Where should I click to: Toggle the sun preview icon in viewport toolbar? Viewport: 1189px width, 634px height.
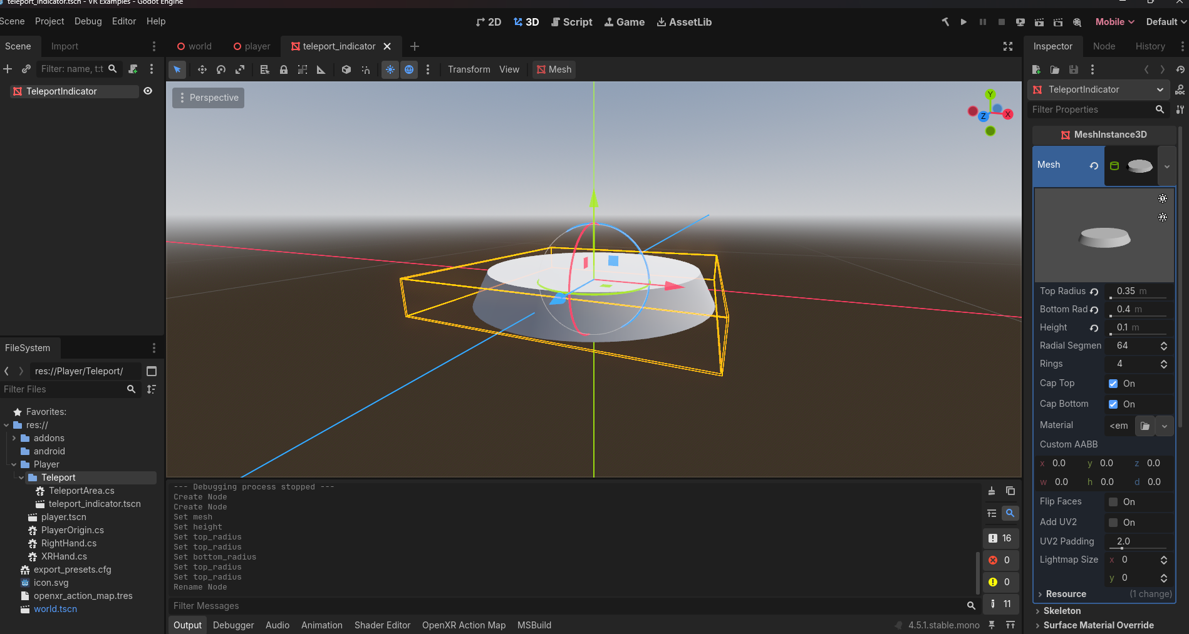pos(390,69)
